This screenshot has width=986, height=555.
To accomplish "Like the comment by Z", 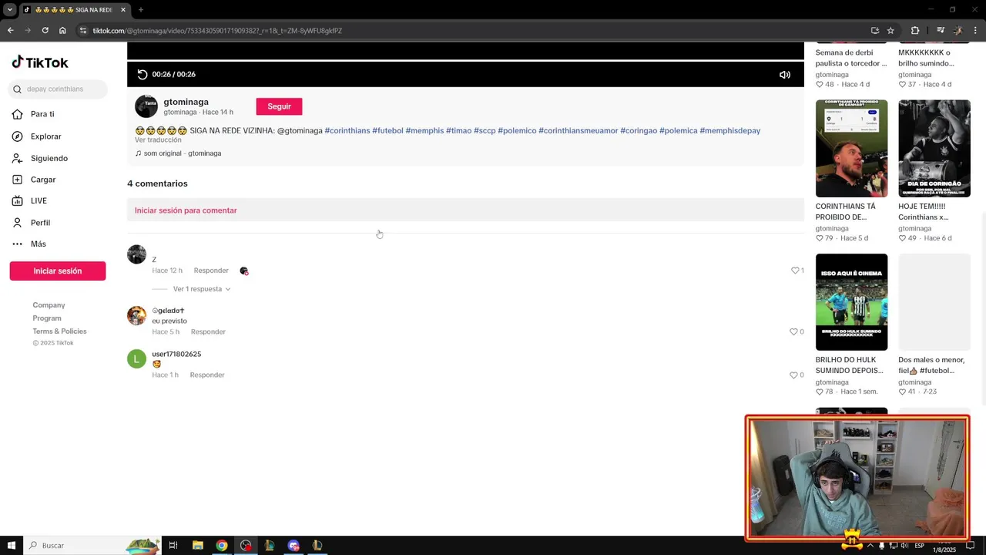I will [797, 271].
